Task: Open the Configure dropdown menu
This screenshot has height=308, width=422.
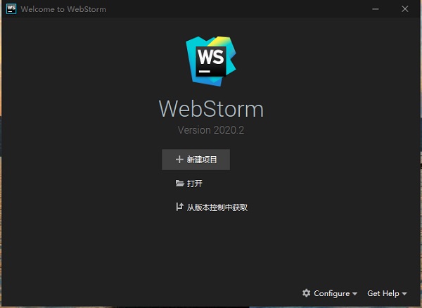Action: coord(330,293)
